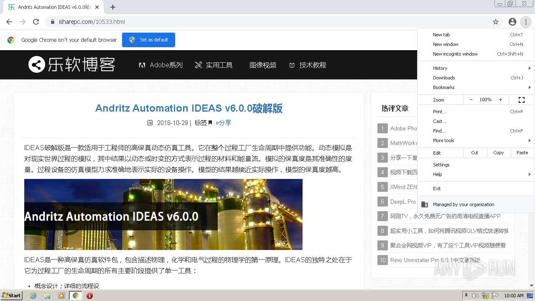Increase zoom with plus button
The width and height of the screenshot is (535, 301).
(500, 100)
